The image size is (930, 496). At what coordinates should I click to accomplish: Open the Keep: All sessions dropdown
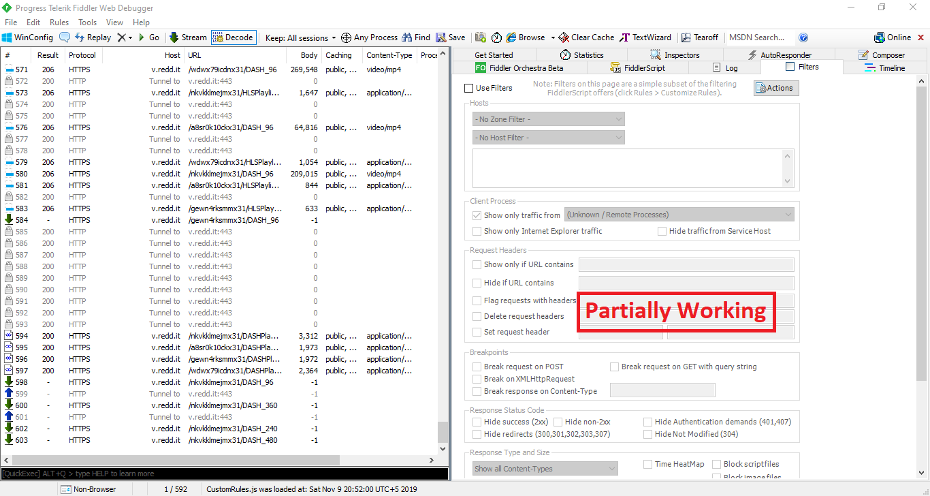tap(301, 37)
